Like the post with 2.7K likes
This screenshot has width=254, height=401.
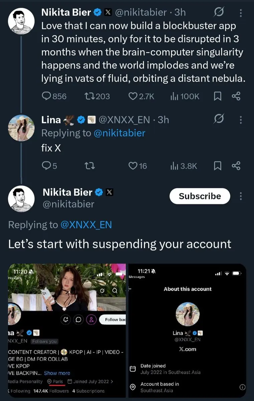tap(133, 96)
